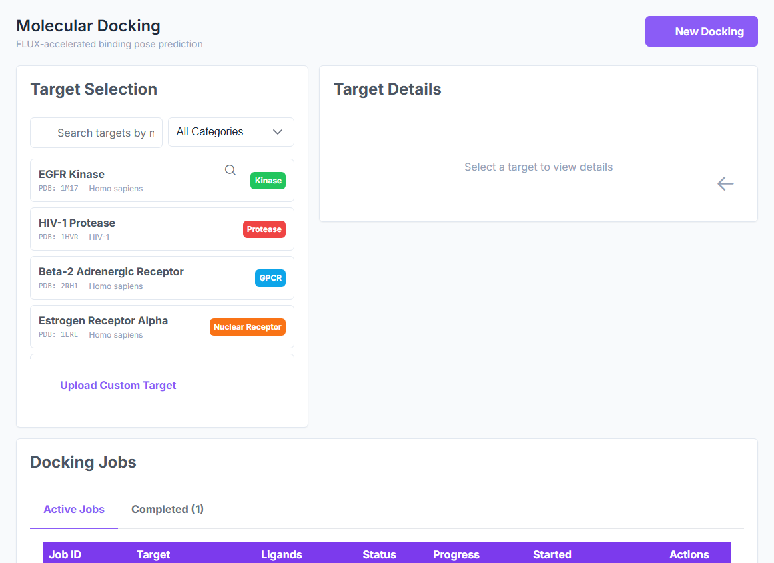Click the red Protease category badge
The height and width of the screenshot is (563, 774).
click(x=264, y=229)
